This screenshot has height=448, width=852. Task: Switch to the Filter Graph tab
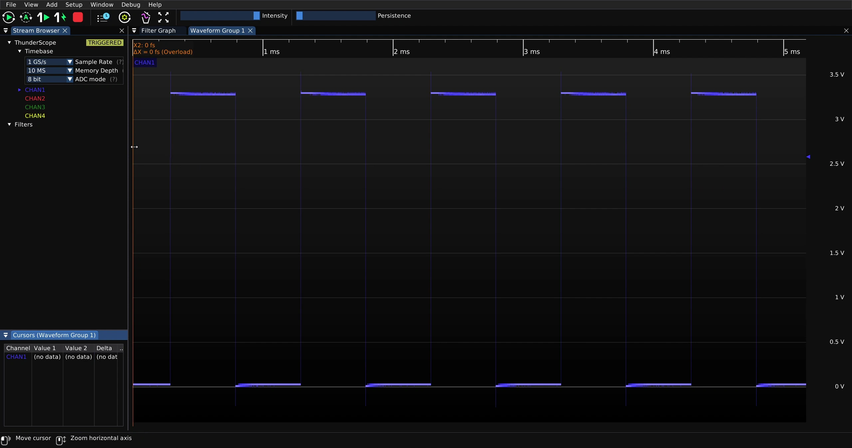[158, 31]
